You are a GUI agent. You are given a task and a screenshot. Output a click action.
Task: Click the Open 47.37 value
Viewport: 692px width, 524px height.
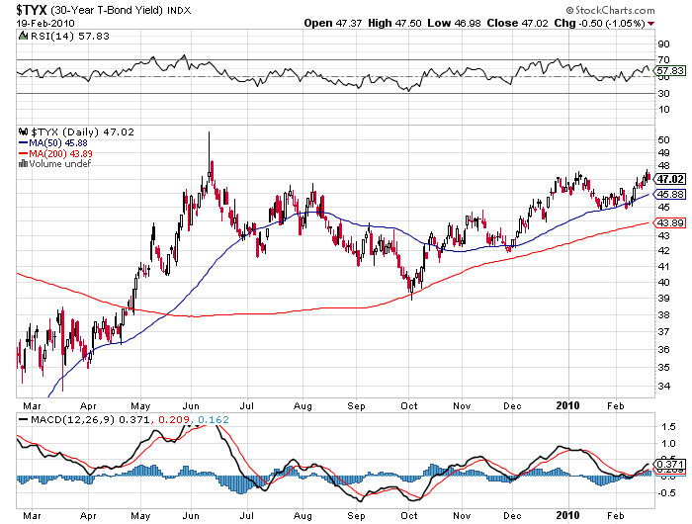pyautogui.click(x=333, y=23)
